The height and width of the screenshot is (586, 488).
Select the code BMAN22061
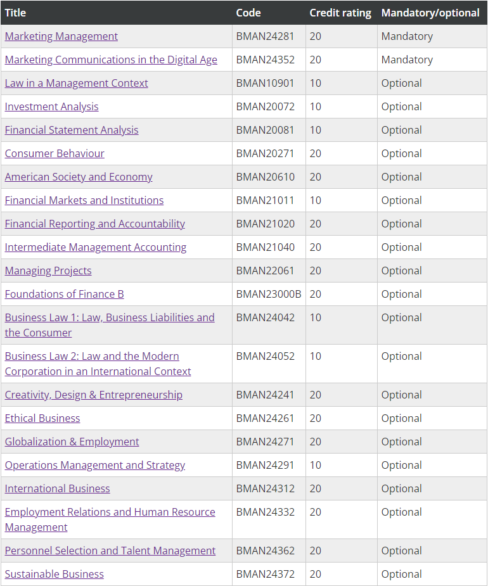click(x=265, y=271)
